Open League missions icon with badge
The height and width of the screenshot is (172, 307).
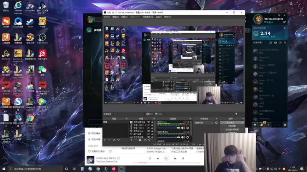[x=262, y=125]
